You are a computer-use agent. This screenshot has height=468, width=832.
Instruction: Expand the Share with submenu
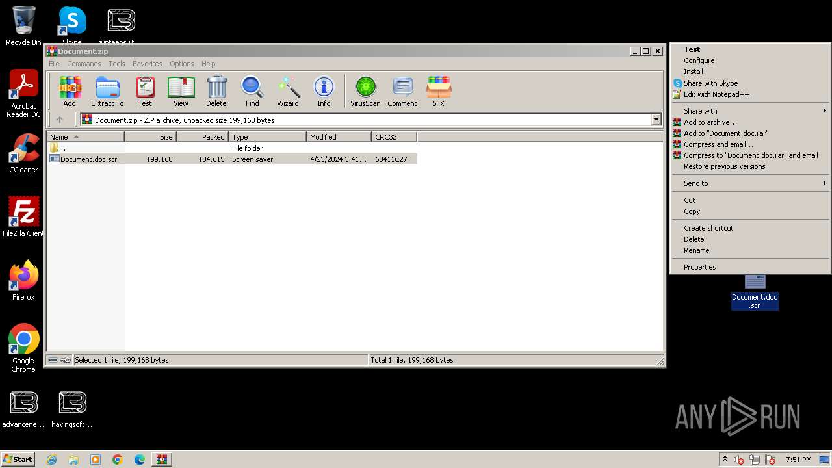pyautogui.click(x=750, y=111)
